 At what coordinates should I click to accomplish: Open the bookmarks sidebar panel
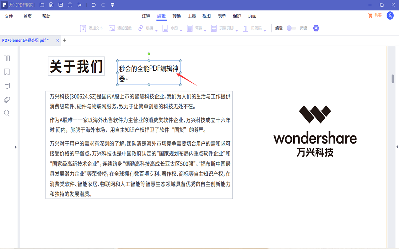[7, 72]
